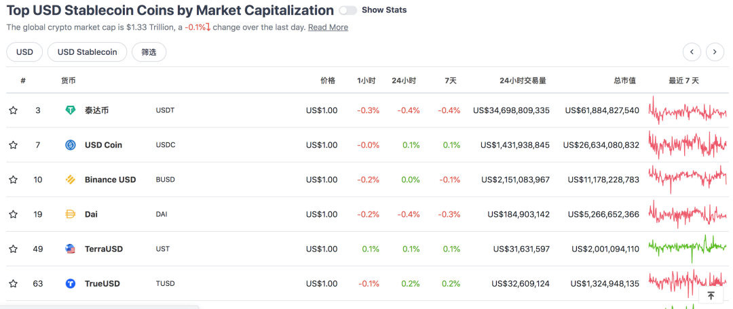Open the USD Stablecoin category filter
Viewport: 733px width, 309px height.
[x=87, y=52]
